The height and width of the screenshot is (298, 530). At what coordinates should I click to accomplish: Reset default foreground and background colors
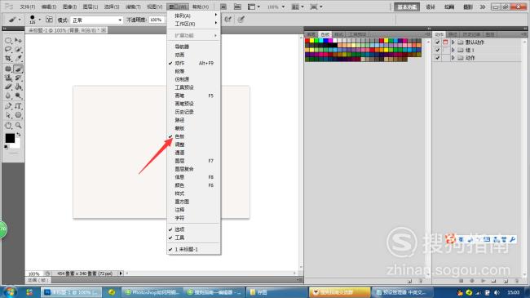6,147
